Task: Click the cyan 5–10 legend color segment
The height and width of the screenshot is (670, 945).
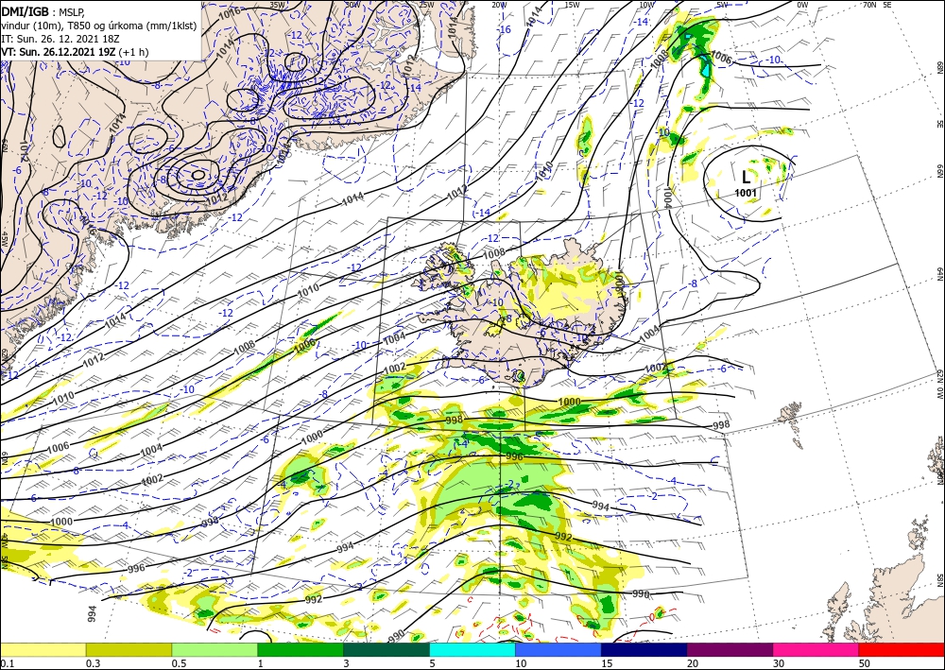Action: click(x=472, y=649)
